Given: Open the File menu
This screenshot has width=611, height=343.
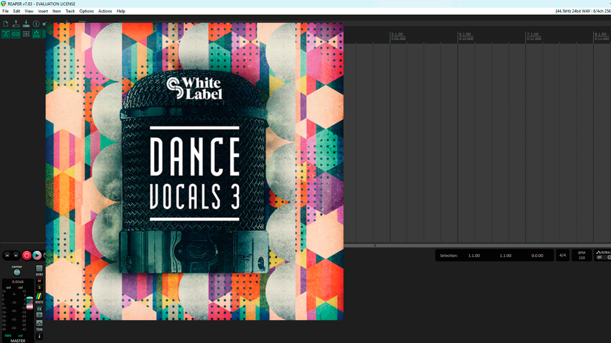Looking at the screenshot, I should pyautogui.click(x=5, y=11).
